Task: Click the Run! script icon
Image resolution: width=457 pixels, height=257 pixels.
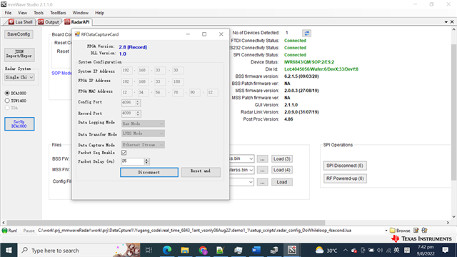Action: click(x=5, y=230)
